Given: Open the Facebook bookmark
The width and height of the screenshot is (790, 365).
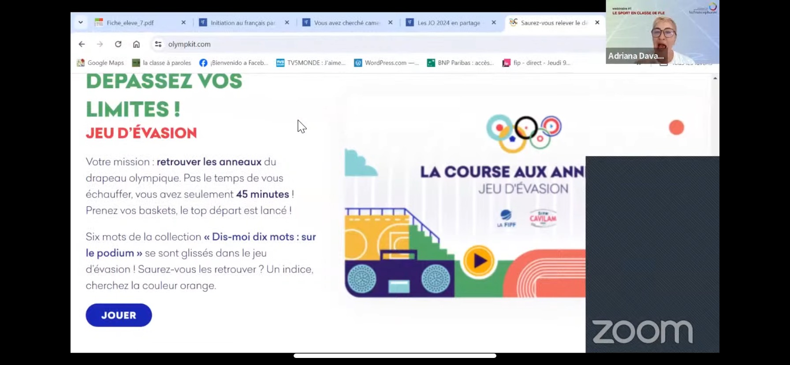Looking at the screenshot, I should tap(234, 63).
